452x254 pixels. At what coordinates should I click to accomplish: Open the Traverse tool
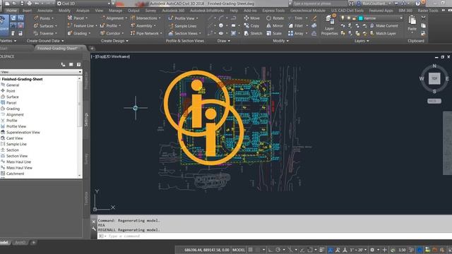click(46, 33)
